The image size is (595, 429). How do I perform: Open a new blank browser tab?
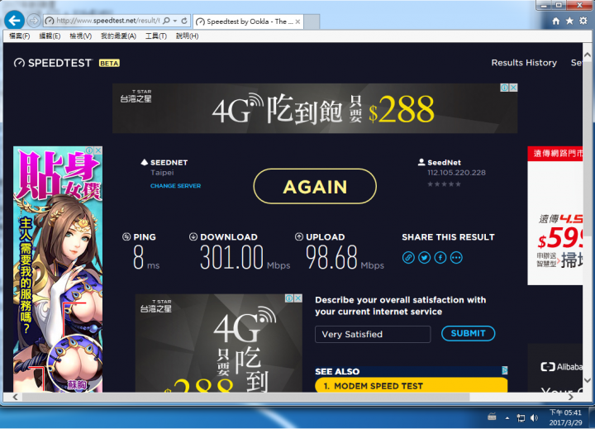click(312, 21)
